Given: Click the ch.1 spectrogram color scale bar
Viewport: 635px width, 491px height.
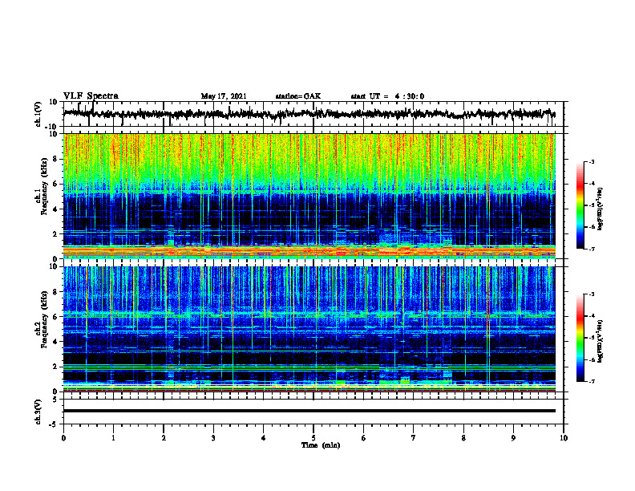Looking at the screenshot, I should (x=580, y=205).
